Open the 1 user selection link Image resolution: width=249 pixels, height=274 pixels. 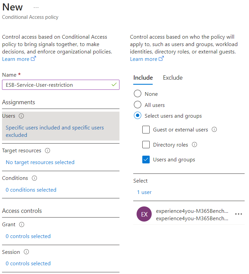[144, 192]
